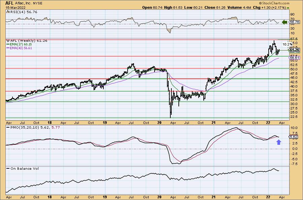Click the 10.0 label on PMO axis

coord(294,128)
